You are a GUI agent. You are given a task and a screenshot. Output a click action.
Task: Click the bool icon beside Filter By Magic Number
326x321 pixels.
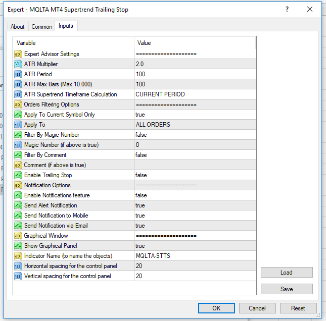tap(18, 135)
